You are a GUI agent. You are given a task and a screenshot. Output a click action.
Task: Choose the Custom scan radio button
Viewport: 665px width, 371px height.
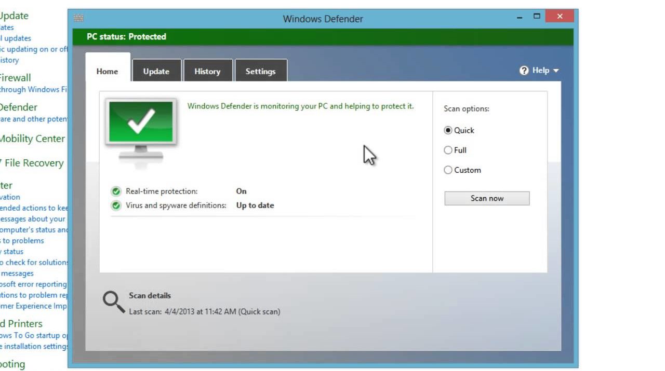click(448, 170)
